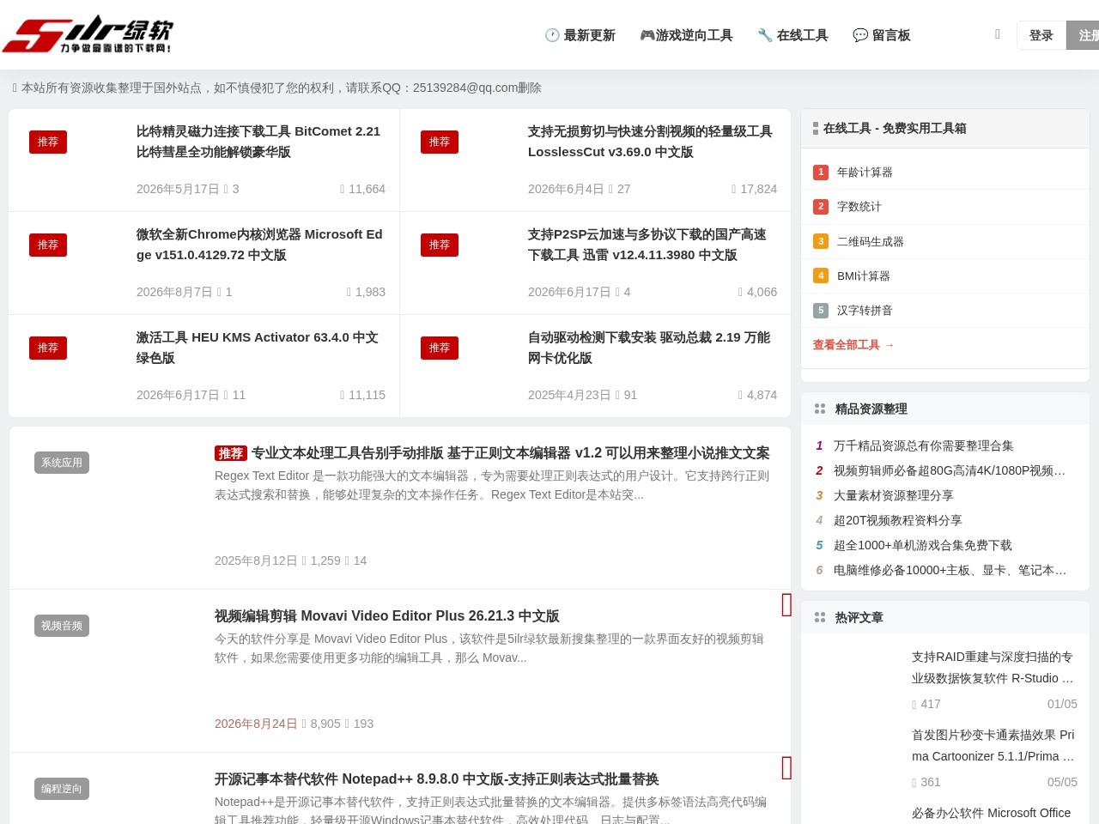Open R-Studio data recovery hot article
Image resolution: width=1099 pixels, height=824 pixels.
tap(993, 668)
